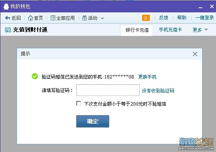Click the orange 0 notification badge
This screenshot has width=216, height=152.
pos(146,18)
